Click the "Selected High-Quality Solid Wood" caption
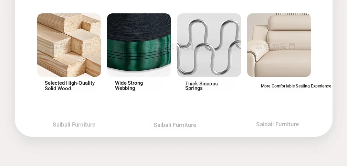Viewport: 347px width, 166px height. (x=70, y=85)
